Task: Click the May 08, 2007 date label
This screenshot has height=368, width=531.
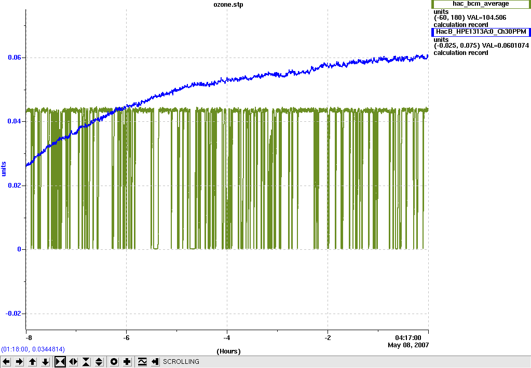Action: pos(408,345)
